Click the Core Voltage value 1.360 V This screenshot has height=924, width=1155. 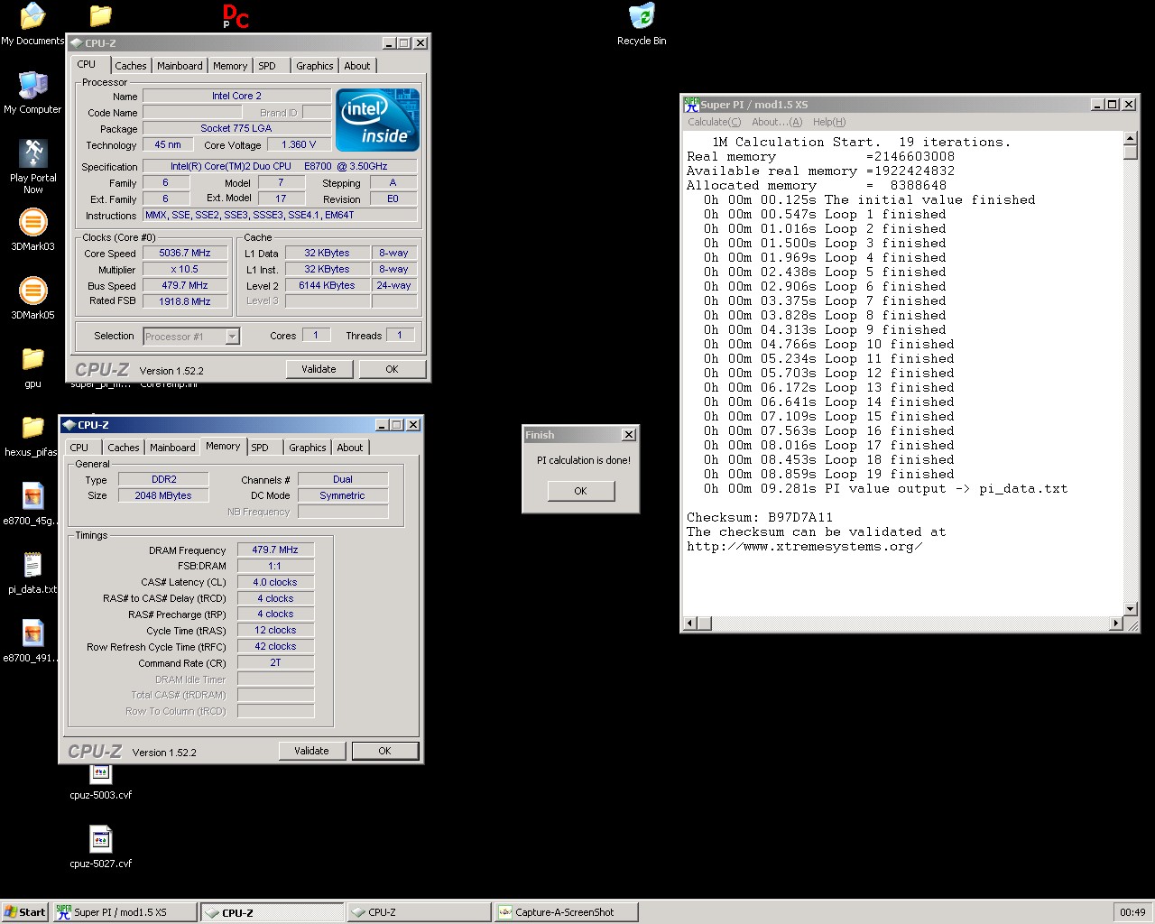point(299,144)
